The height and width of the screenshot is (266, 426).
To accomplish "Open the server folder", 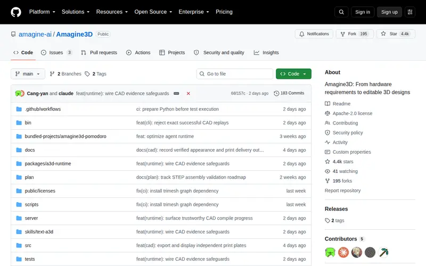I will coord(31,218).
